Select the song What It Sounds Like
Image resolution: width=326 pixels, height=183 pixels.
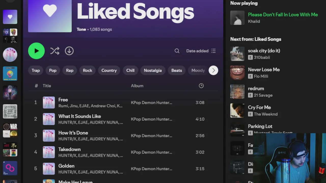(x=80, y=116)
